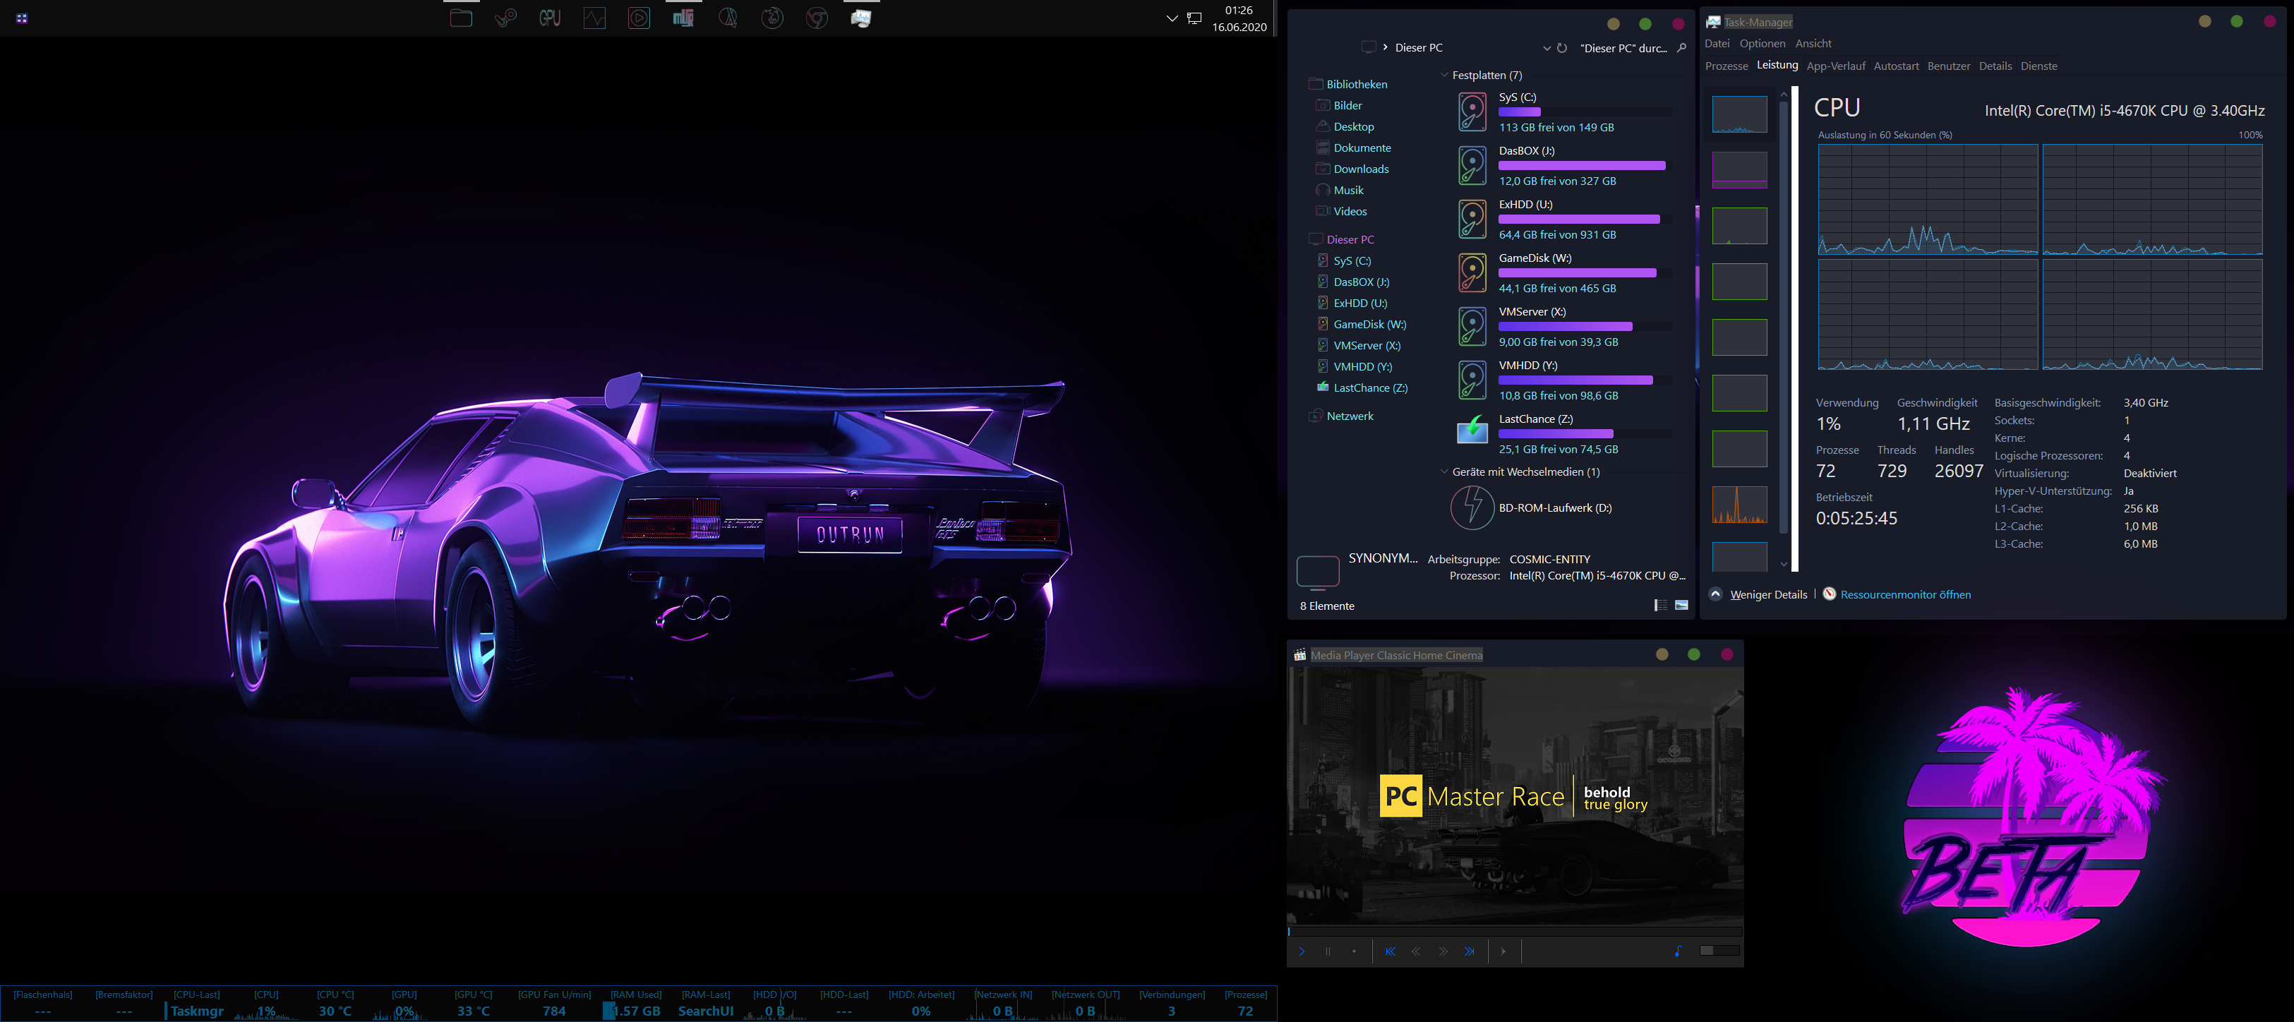
Task: Launch Firefox from the taskbar
Action: 772,18
